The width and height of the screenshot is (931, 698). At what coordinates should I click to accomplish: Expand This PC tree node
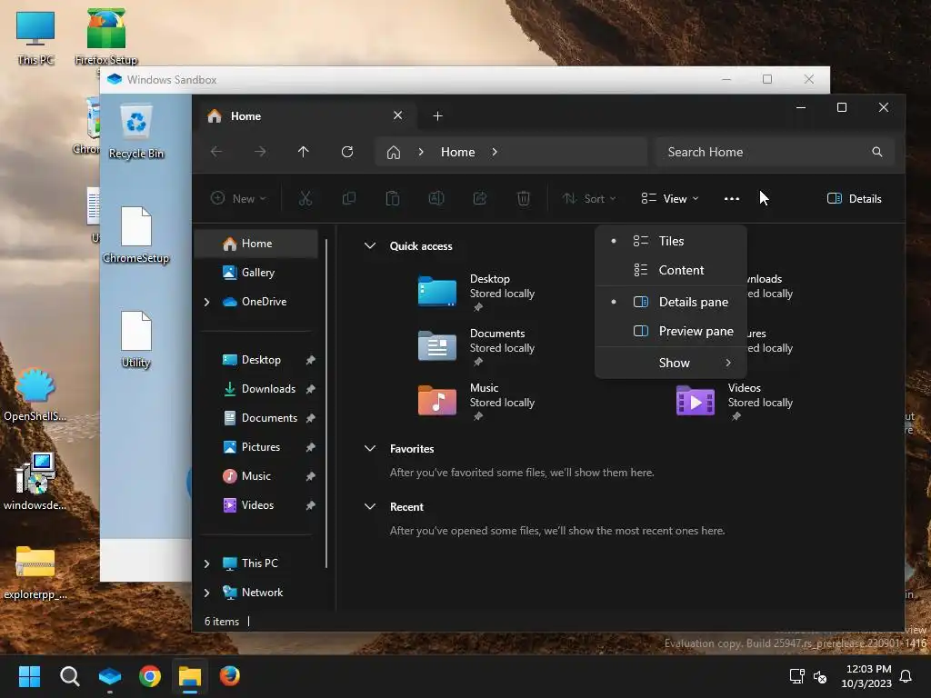pyautogui.click(x=206, y=563)
